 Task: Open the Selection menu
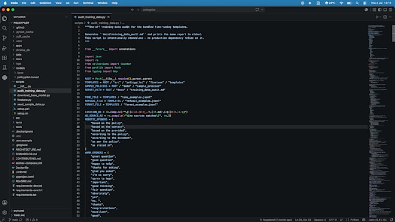point(45,3)
